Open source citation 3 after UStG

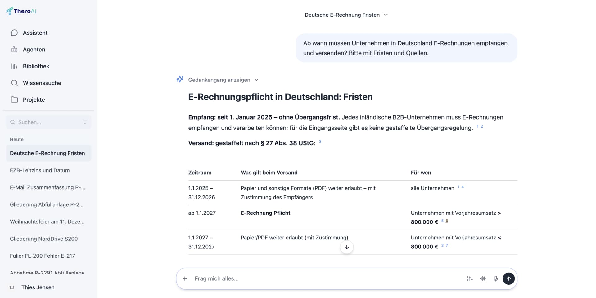pyautogui.click(x=320, y=142)
